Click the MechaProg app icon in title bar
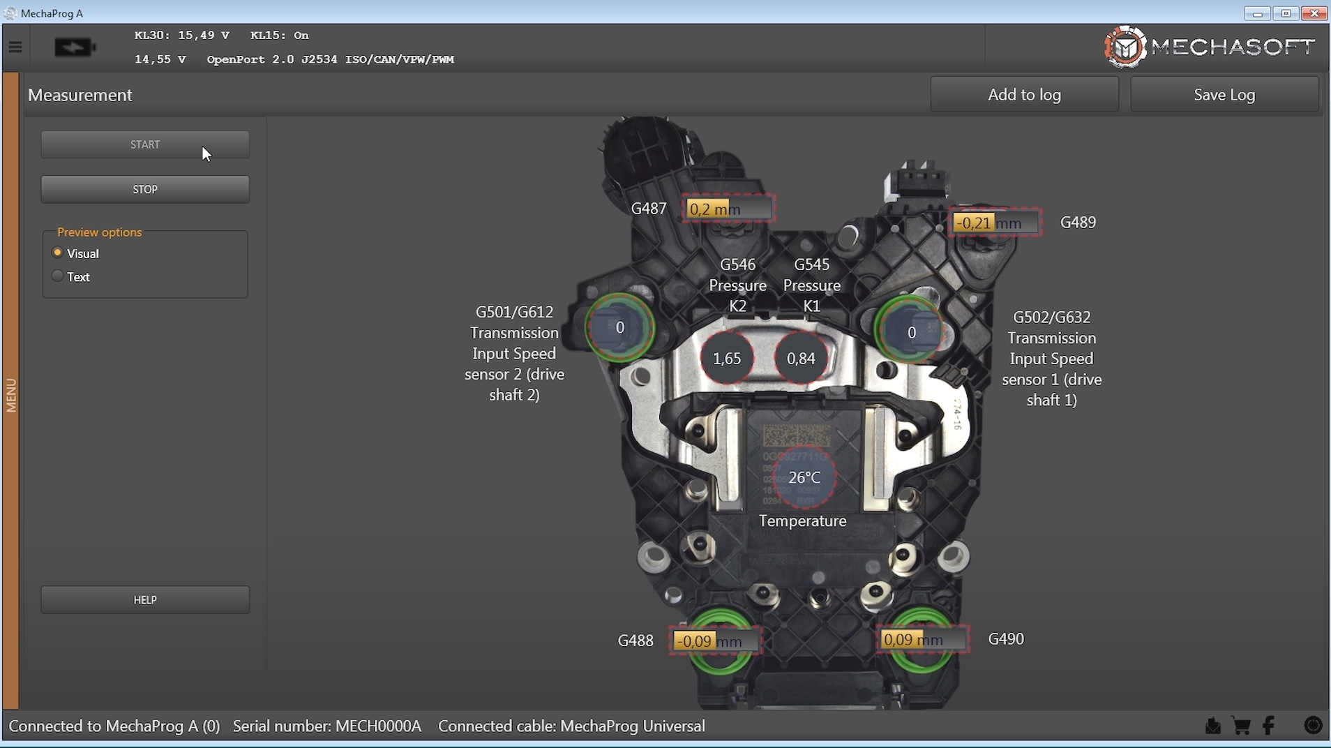Viewport: 1331px width, 748px height. click(x=10, y=13)
